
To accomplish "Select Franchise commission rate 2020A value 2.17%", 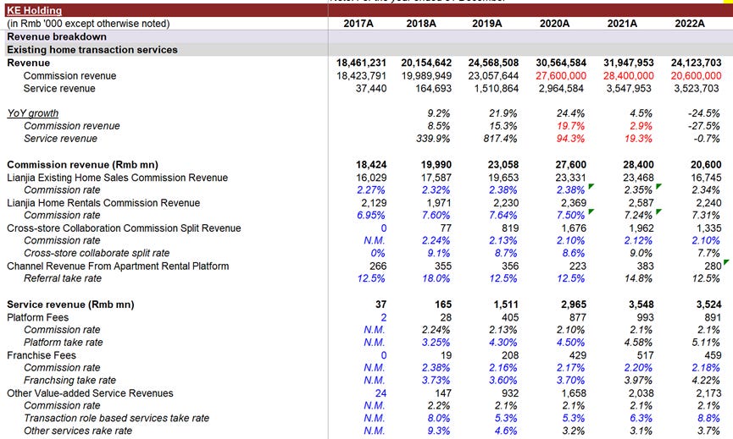I will point(571,368).
